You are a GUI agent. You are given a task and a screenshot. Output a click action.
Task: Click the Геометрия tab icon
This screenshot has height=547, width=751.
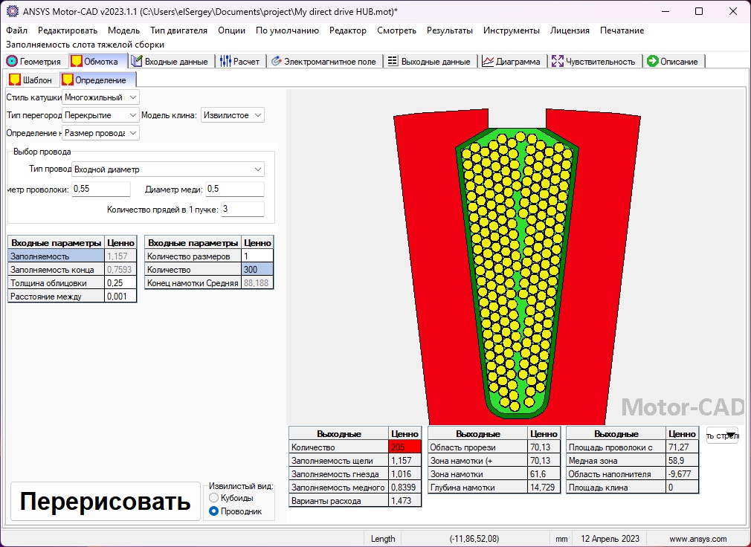tap(12, 62)
